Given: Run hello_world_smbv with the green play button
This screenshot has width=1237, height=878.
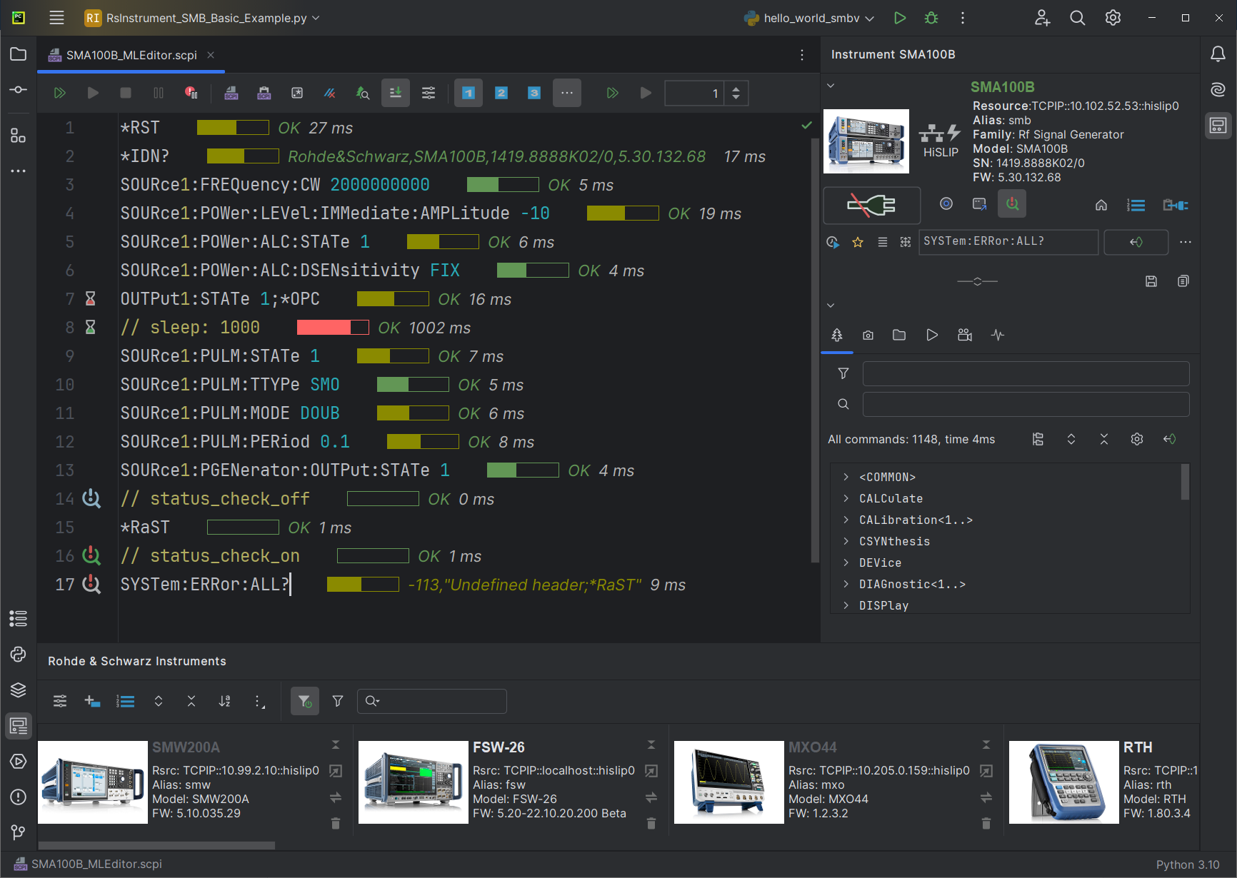Looking at the screenshot, I should 900,18.
